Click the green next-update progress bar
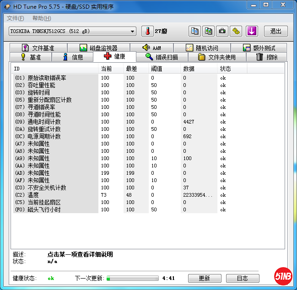The height and width of the screenshot is (290, 297). (x=132, y=278)
